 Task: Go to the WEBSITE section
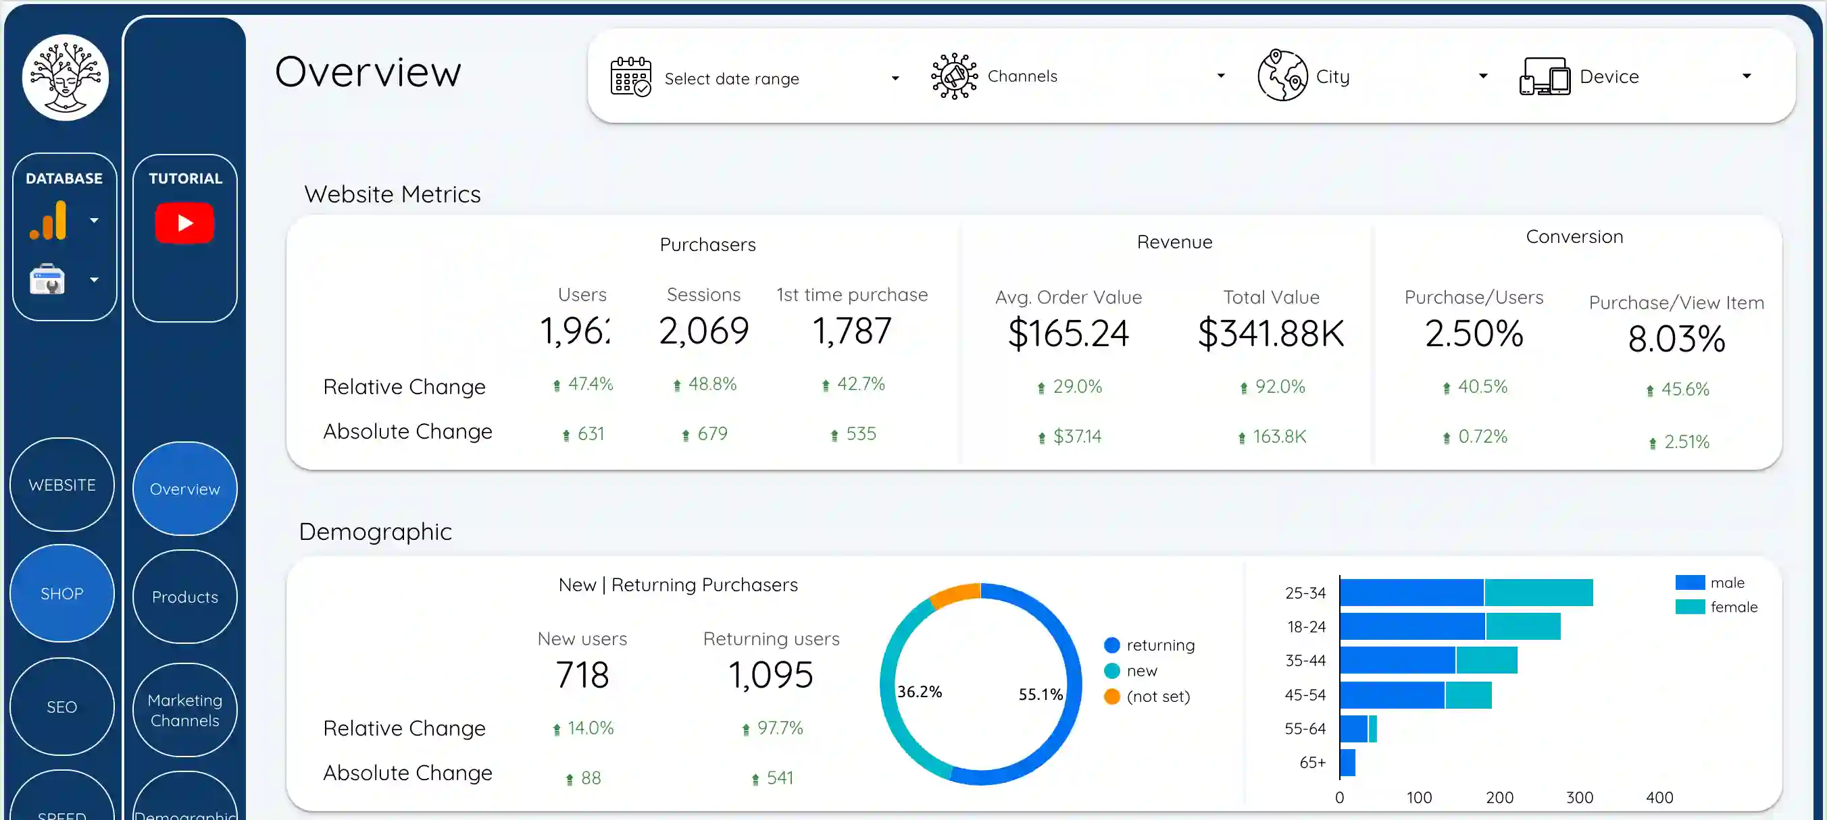[x=61, y=485]
